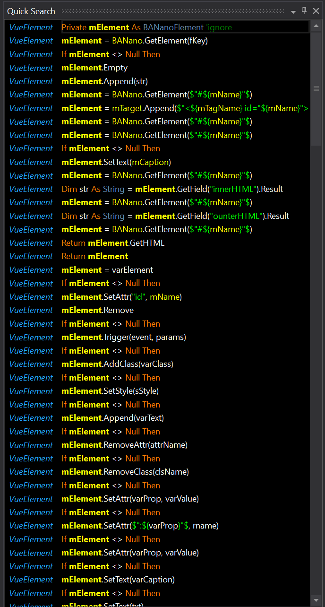Go to the mElement.Append(str) result
Viewport: 325px width, 607px height.
coord(98,81)
